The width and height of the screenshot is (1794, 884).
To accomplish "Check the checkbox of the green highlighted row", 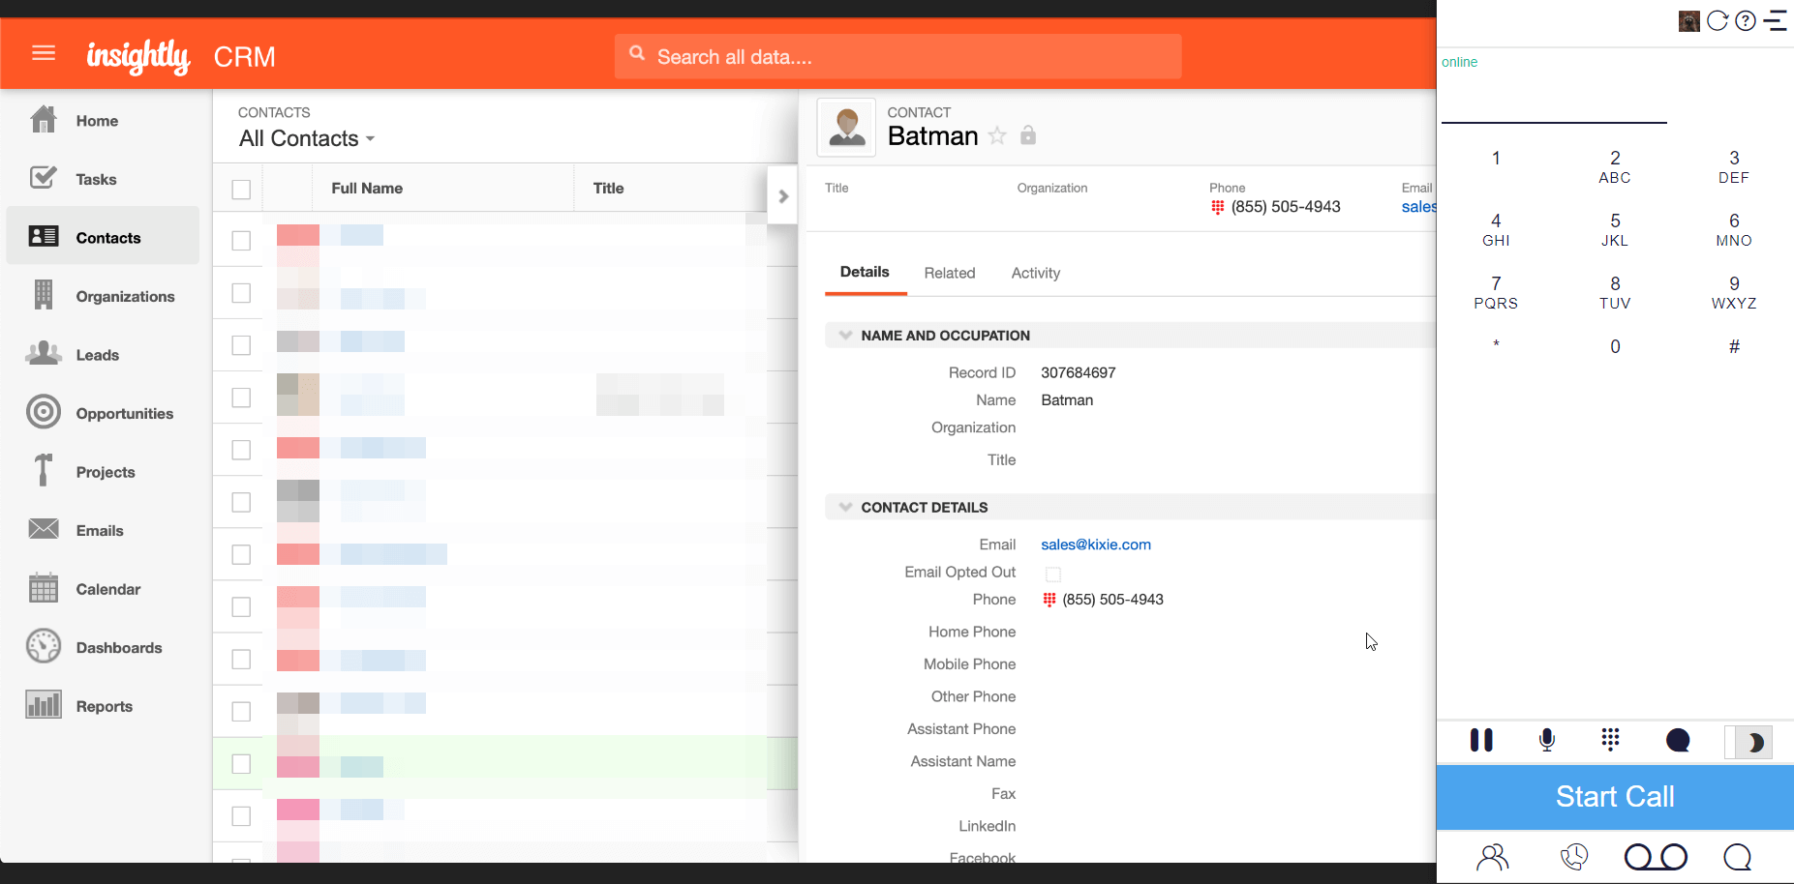I will click(241, 764).
